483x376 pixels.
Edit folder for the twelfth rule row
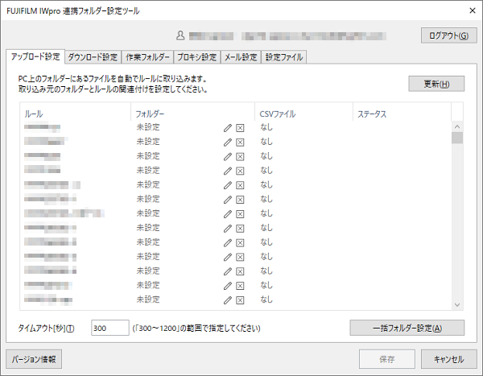coord(228,286)
